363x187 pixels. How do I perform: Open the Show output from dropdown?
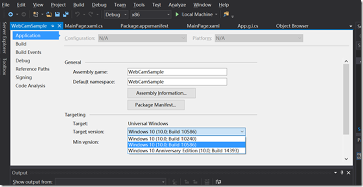(110, 182)
